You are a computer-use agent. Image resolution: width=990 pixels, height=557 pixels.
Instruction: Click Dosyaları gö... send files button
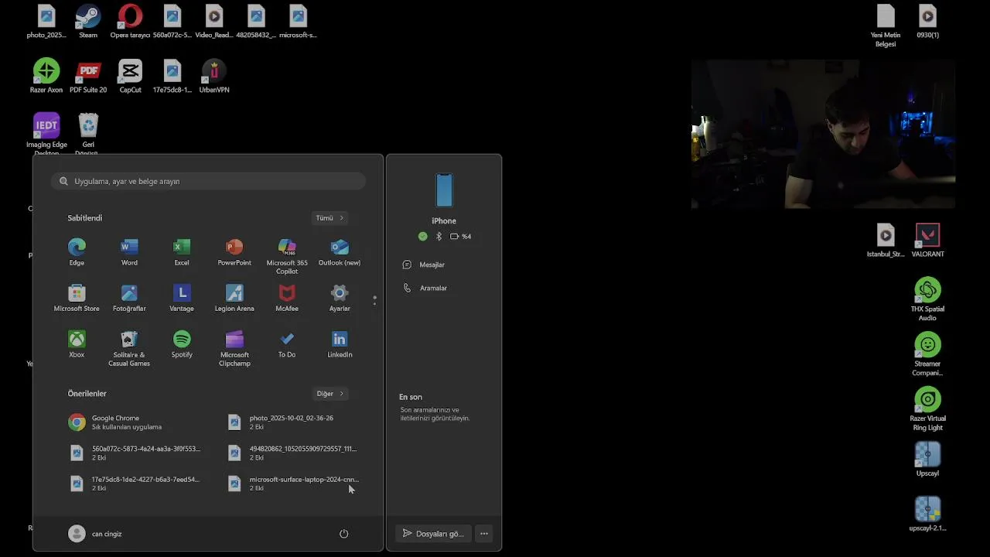tap(433, 534)
